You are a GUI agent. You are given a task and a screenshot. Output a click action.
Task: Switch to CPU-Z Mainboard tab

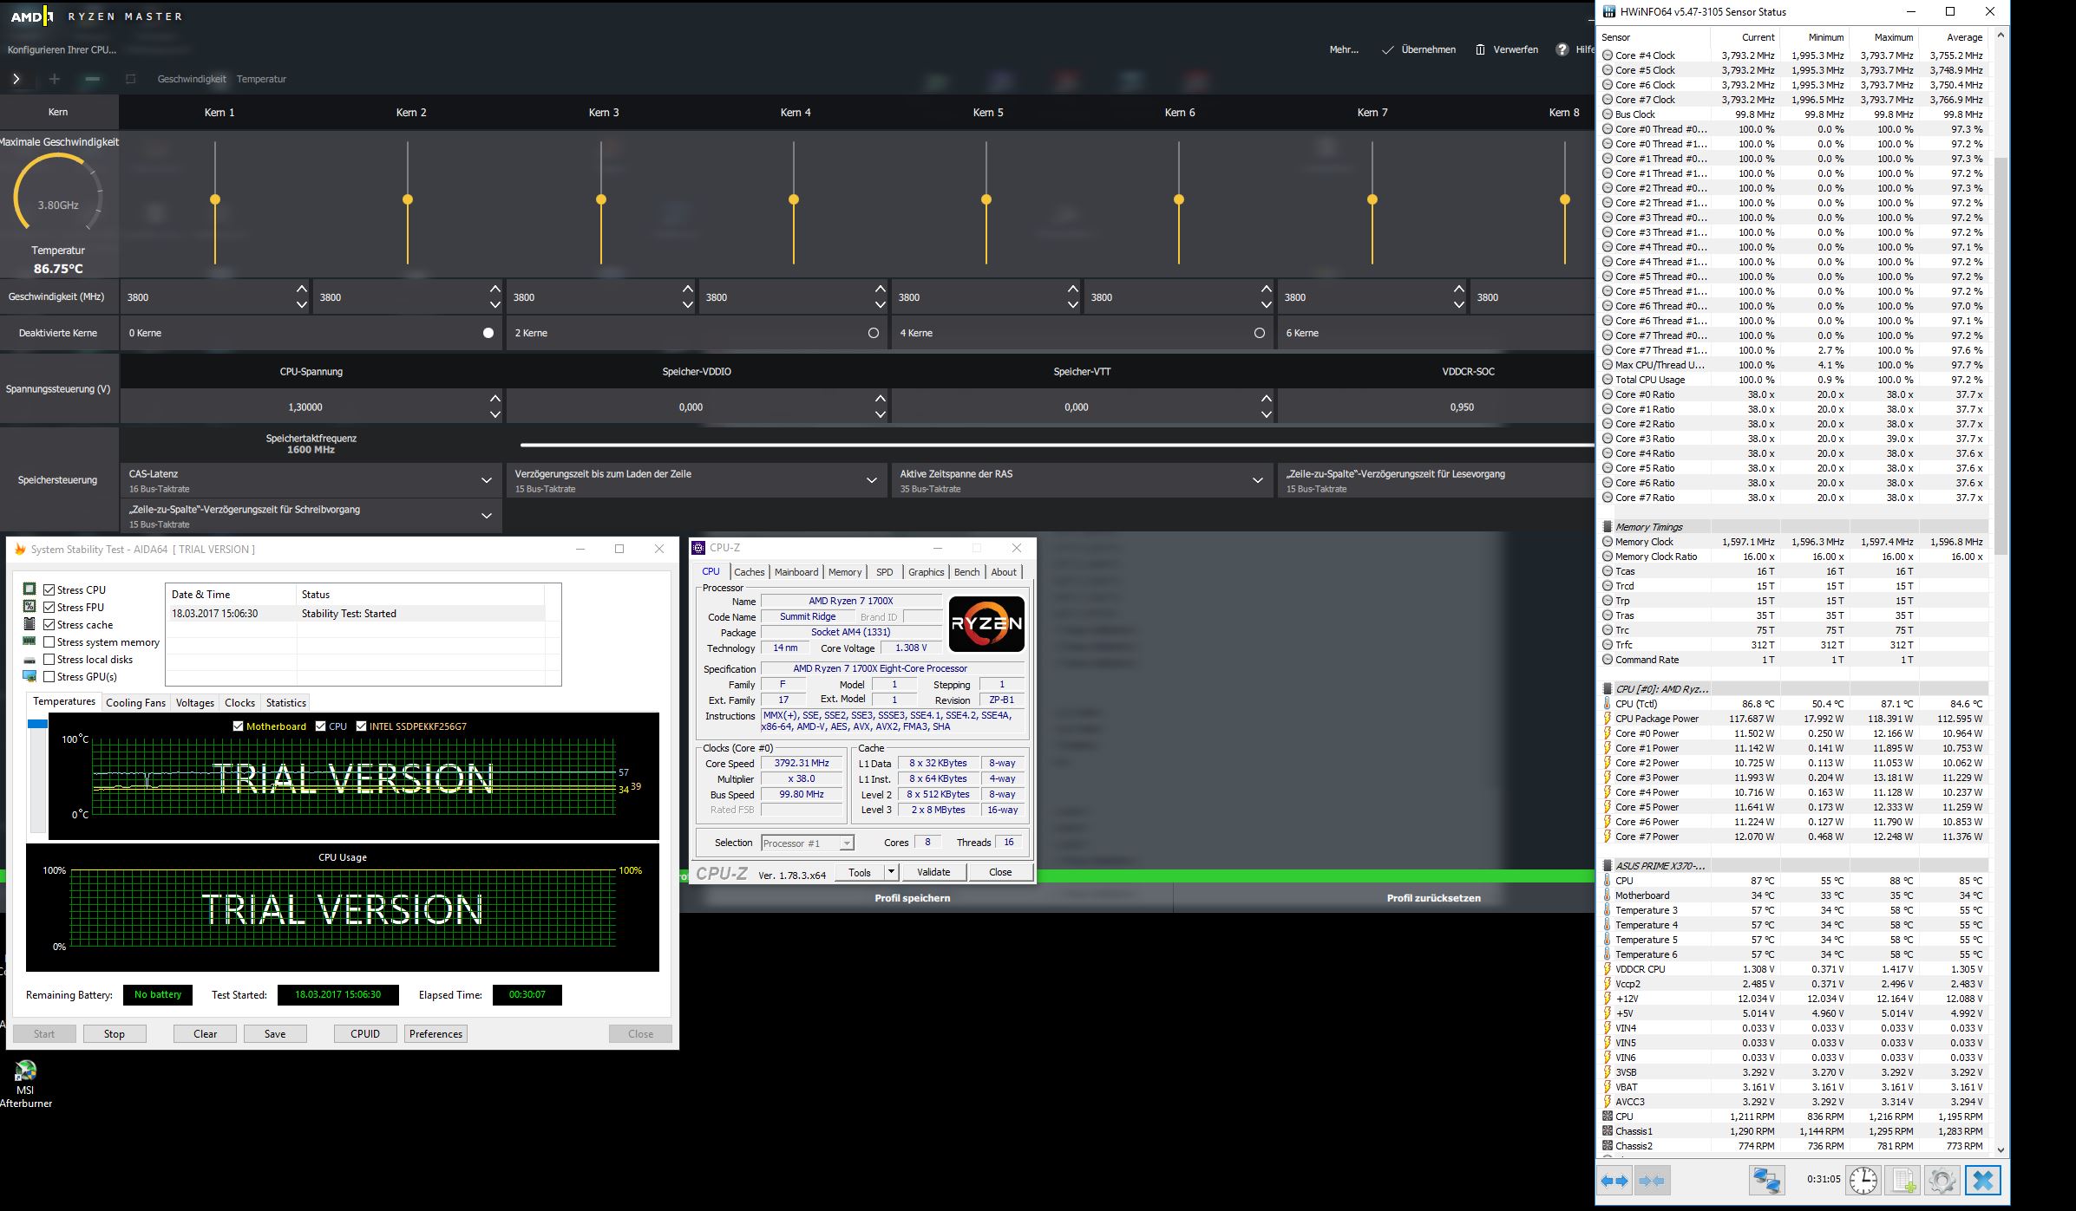[x=796, y=572]
